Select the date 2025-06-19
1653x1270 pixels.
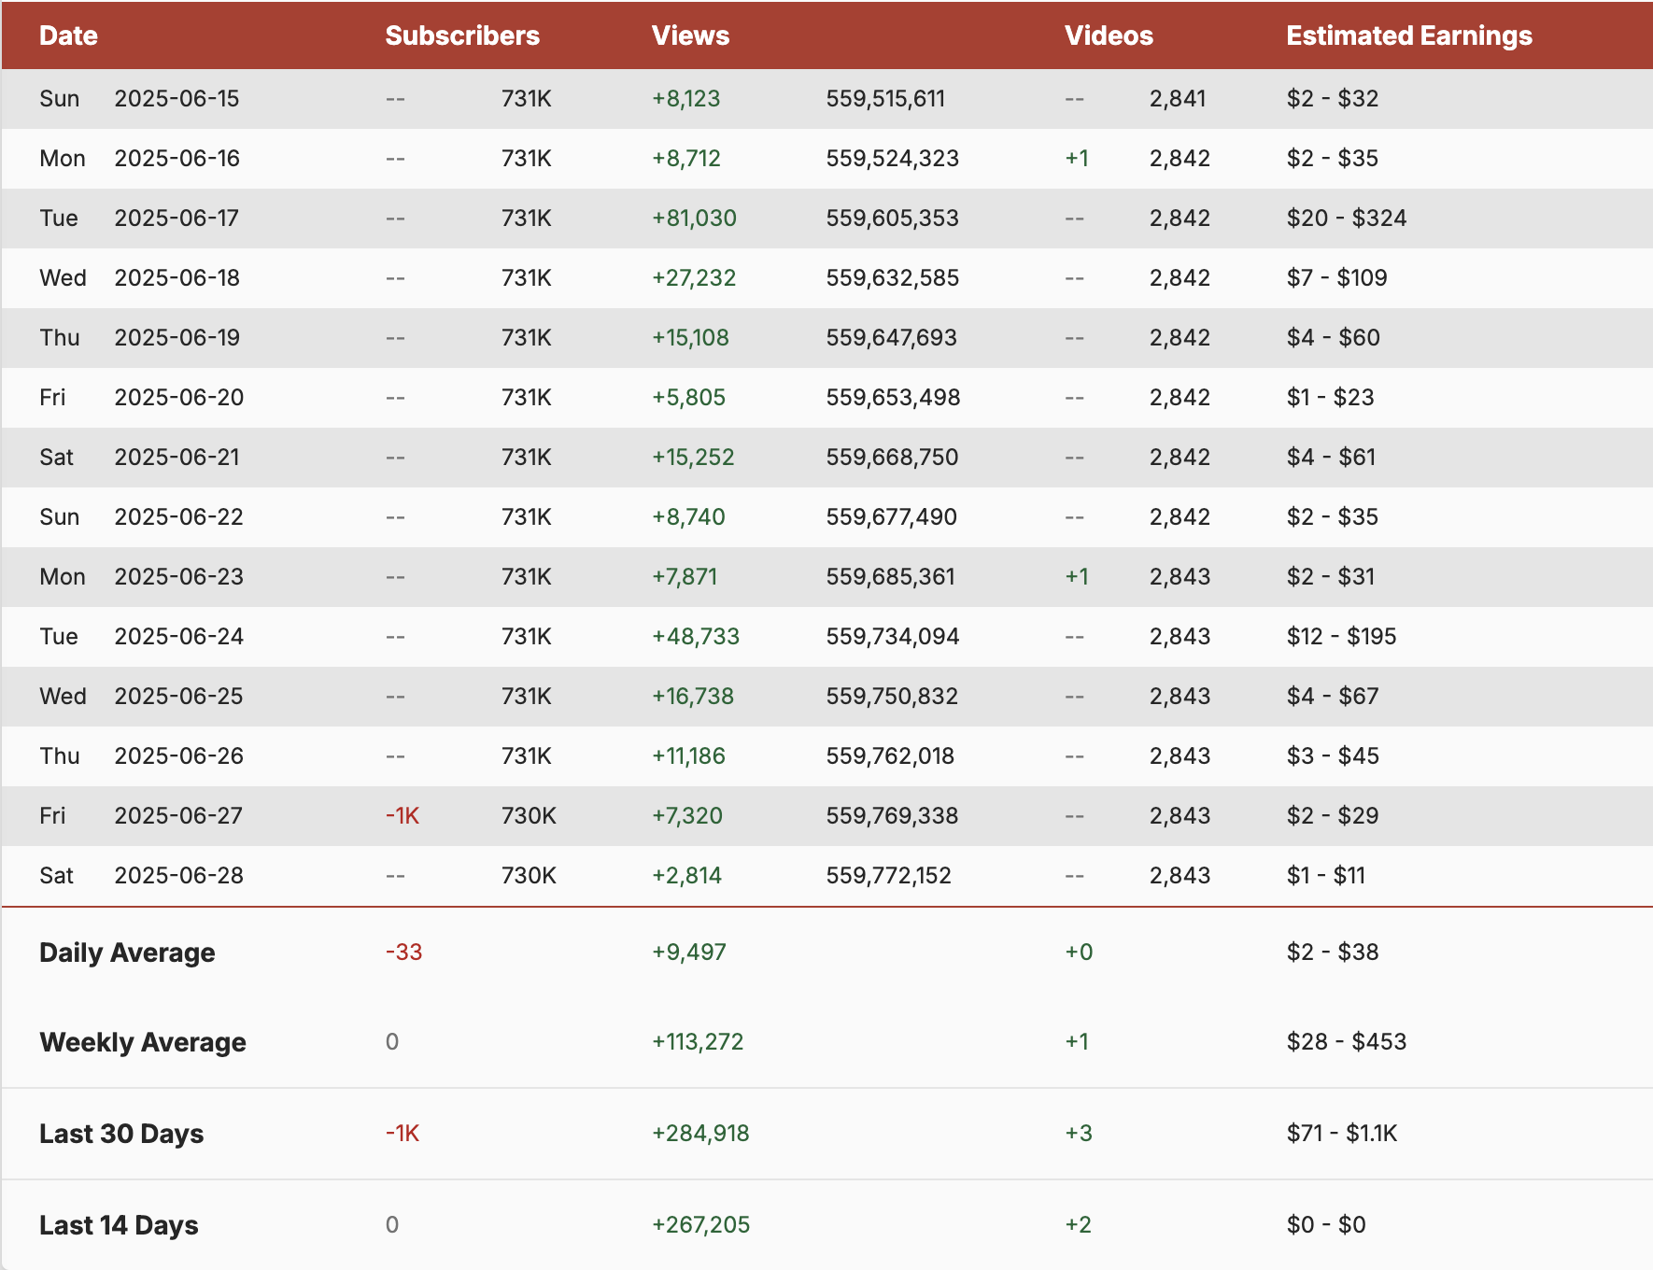(177, 338)
